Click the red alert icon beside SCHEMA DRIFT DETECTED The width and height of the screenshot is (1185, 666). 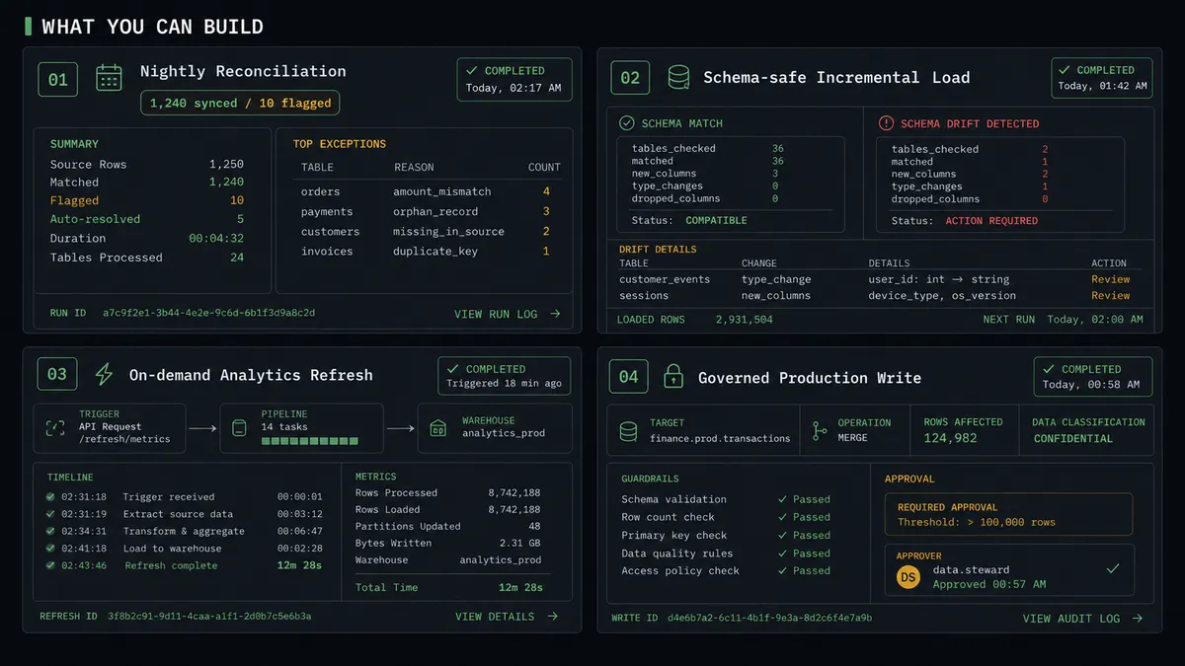tap(885, 123)
